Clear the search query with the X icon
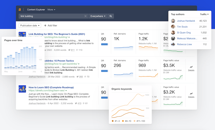Viewport: 215px width, 130px height. click(x=85, y=16)
